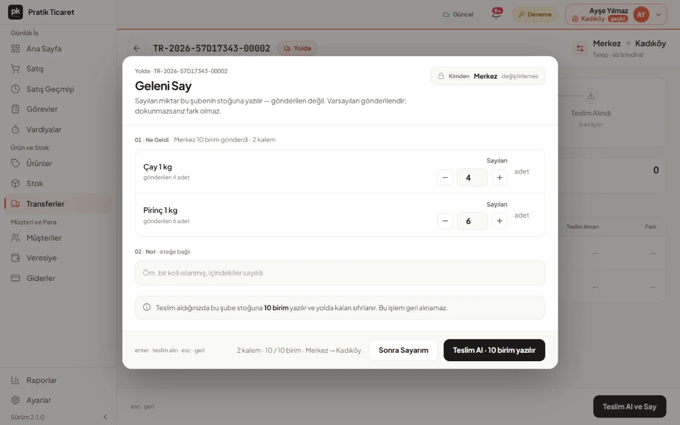
Task: Click the Deneme trial badge
Action: (535, 14)
